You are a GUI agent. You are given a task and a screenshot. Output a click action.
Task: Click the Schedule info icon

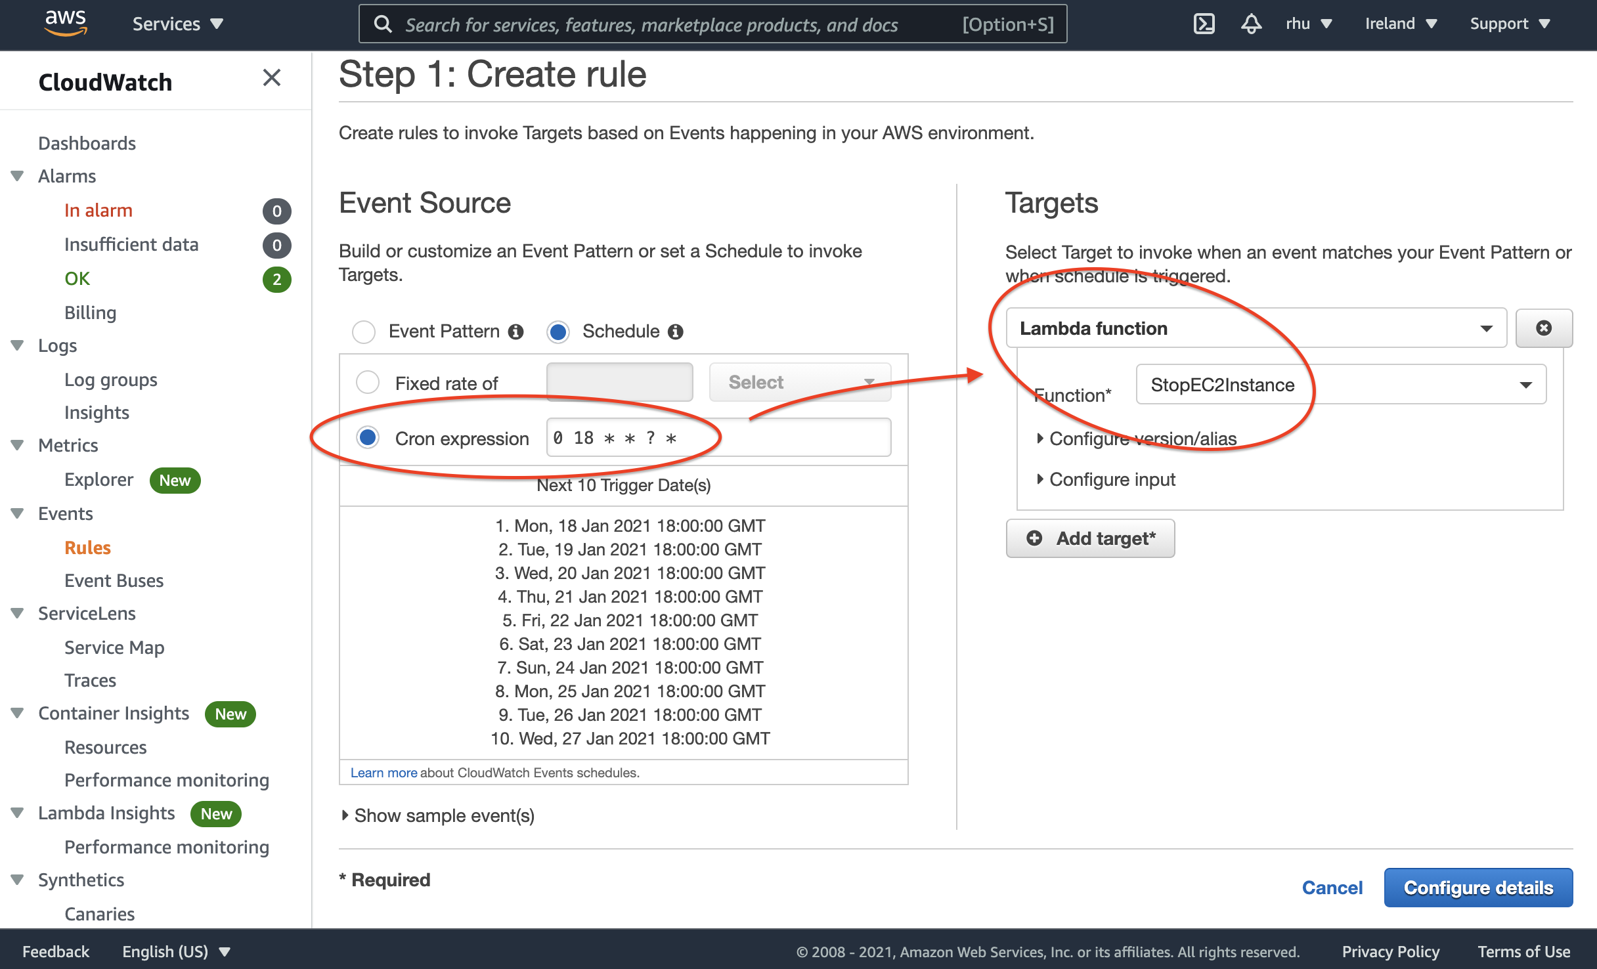click(676, 332)
